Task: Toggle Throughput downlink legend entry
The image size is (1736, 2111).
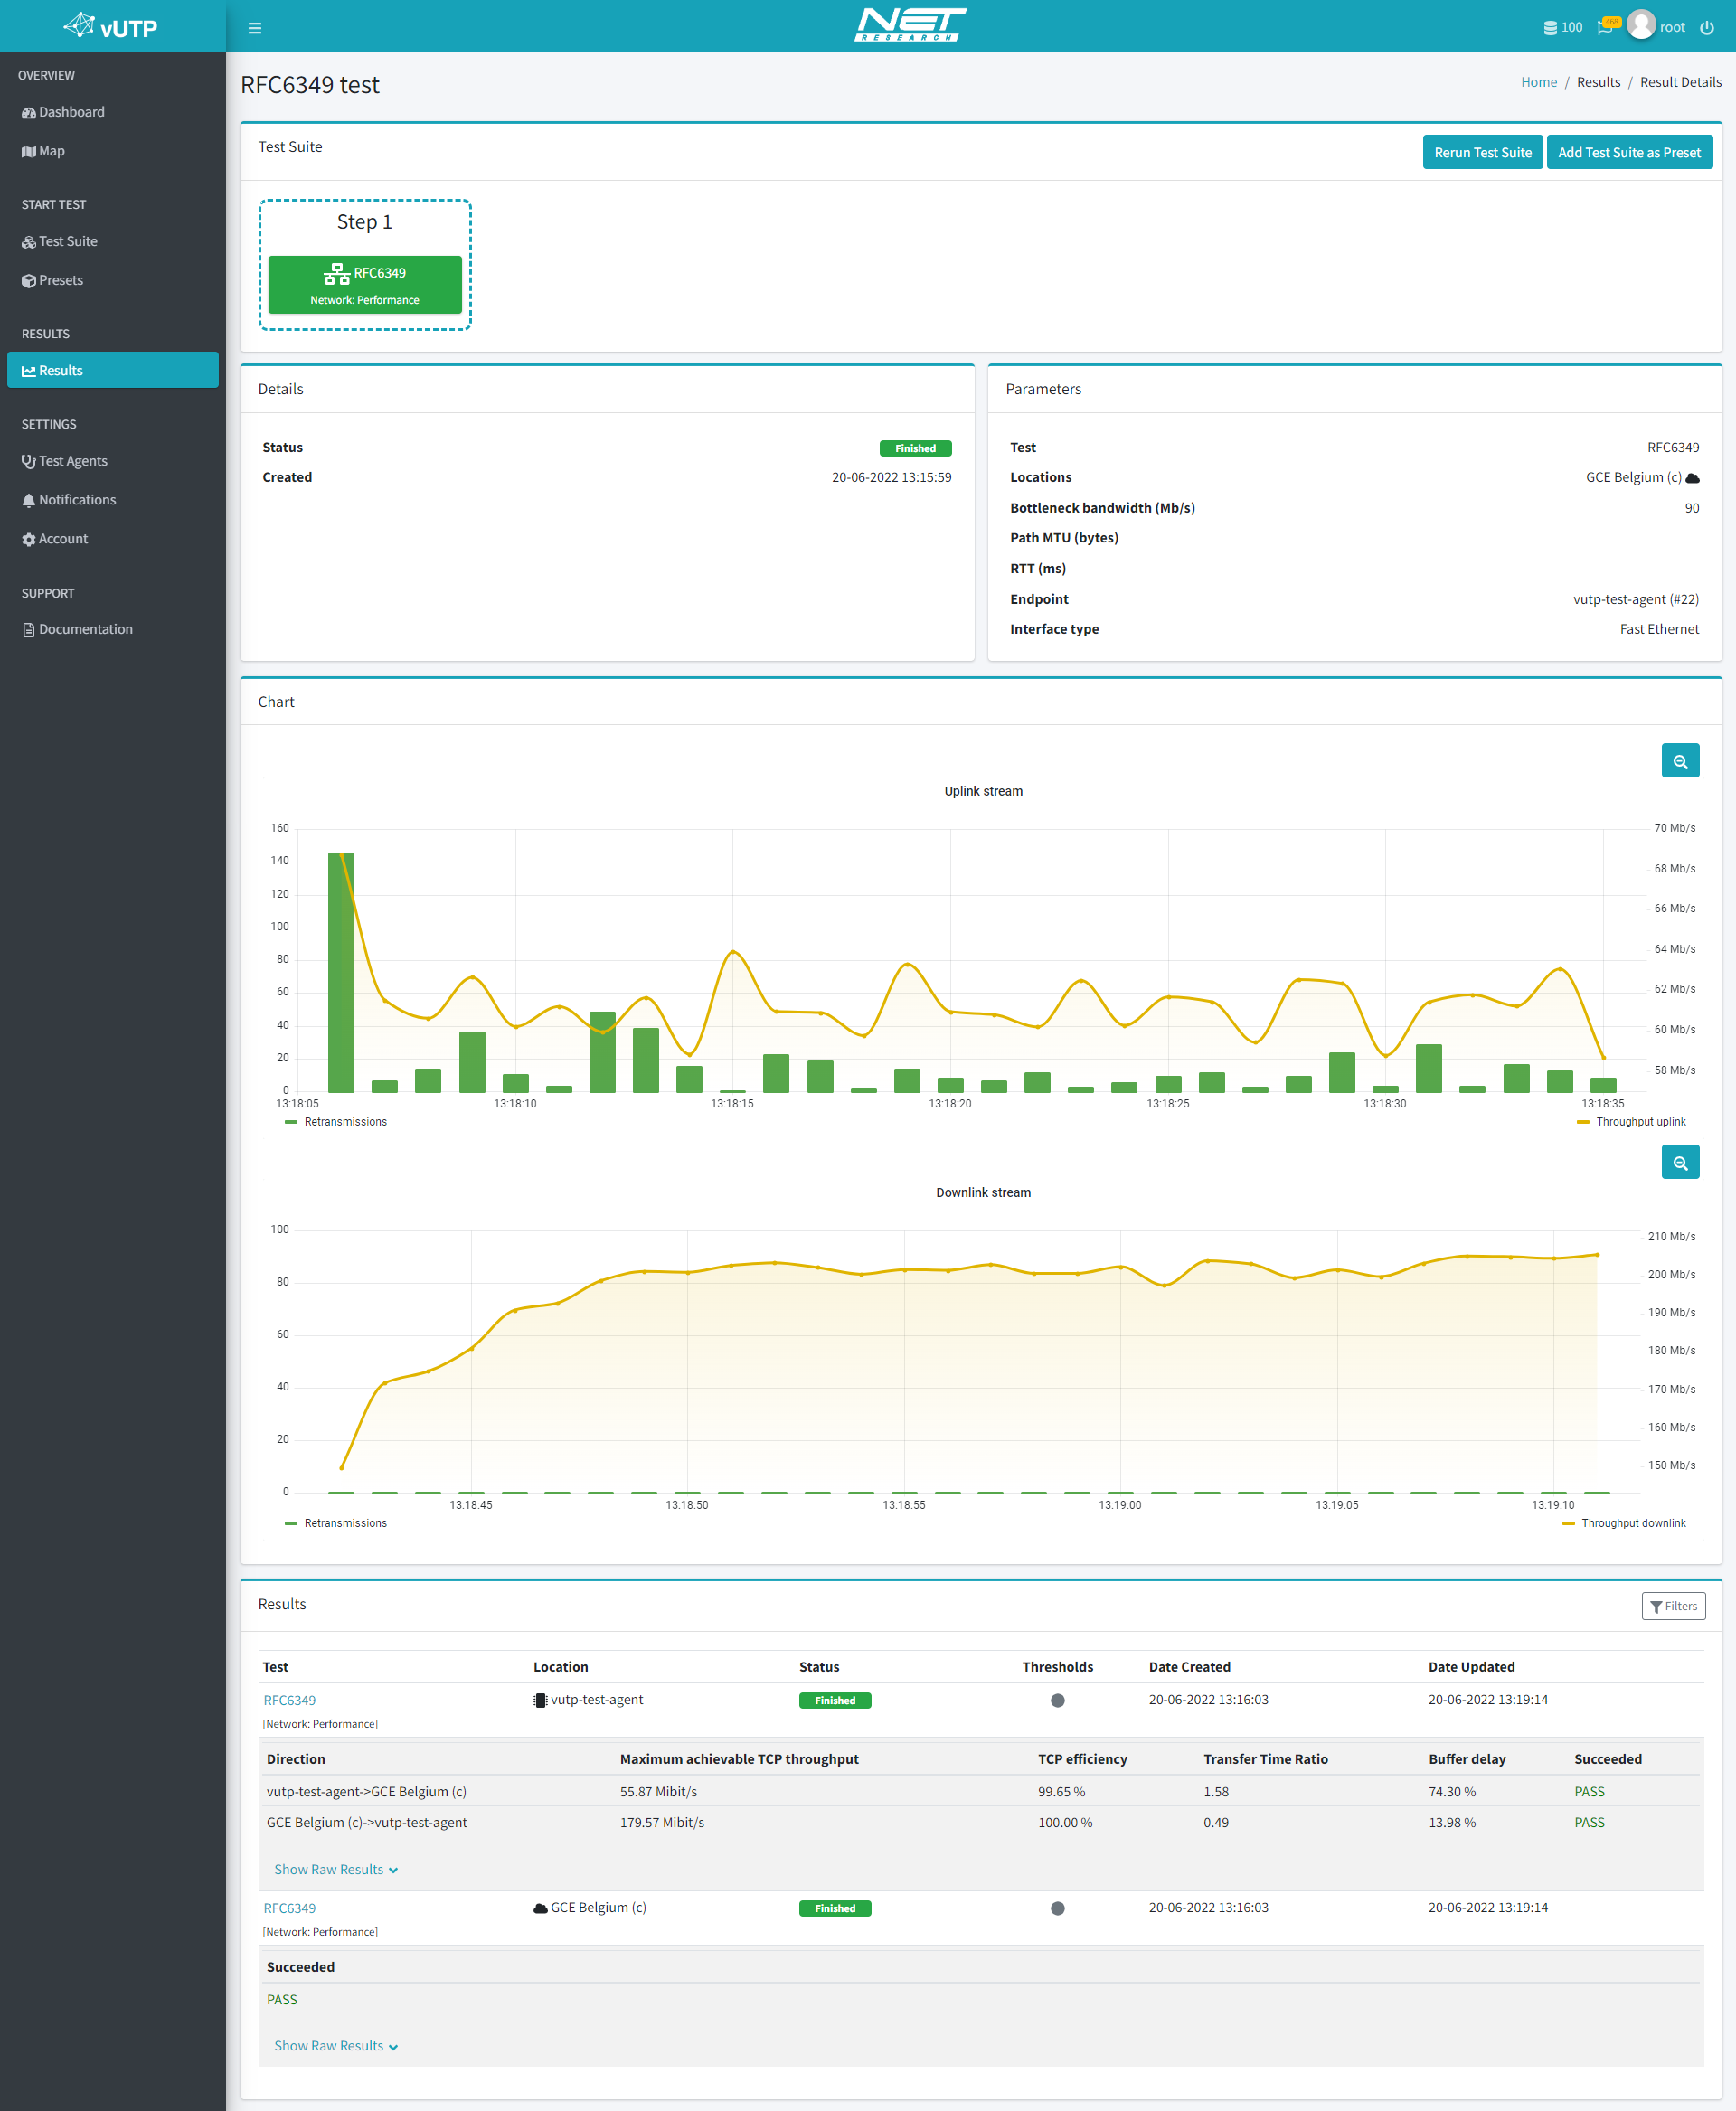Action: [x=1624, y=1523]
